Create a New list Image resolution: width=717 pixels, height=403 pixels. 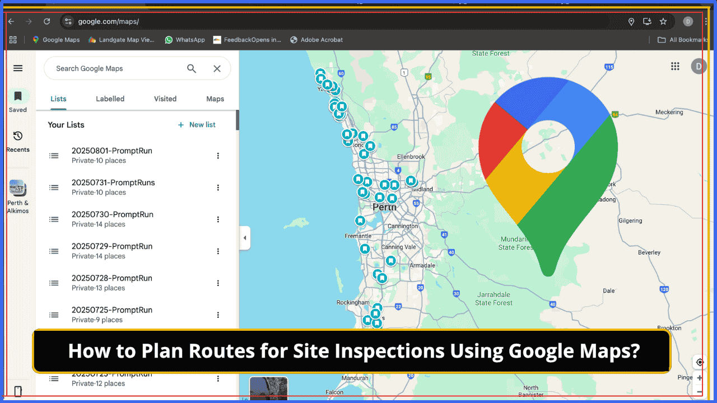197,125
